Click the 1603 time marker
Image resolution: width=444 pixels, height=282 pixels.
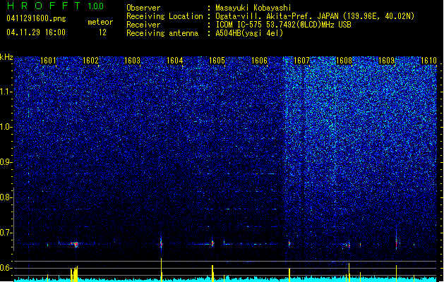[x=133, y=61]
